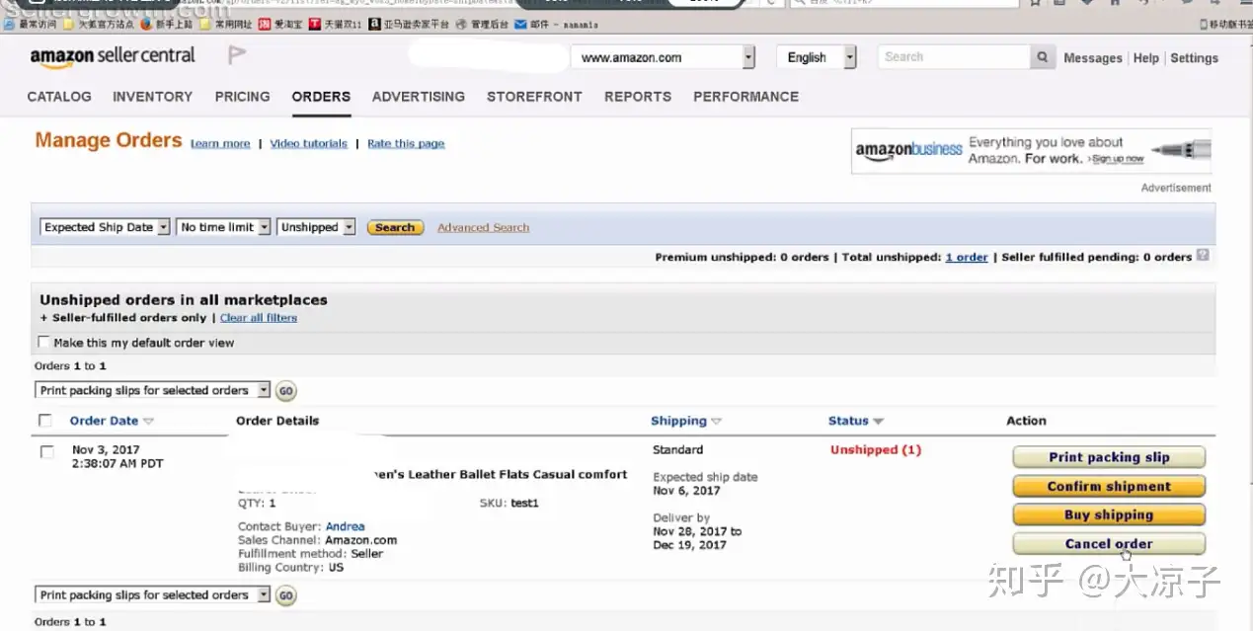Sort by Order Date arrow icon

[x=148, y=422]
